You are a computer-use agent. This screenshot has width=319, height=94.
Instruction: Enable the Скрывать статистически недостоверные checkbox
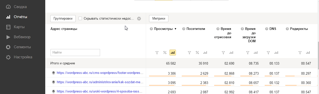(80, 18)
